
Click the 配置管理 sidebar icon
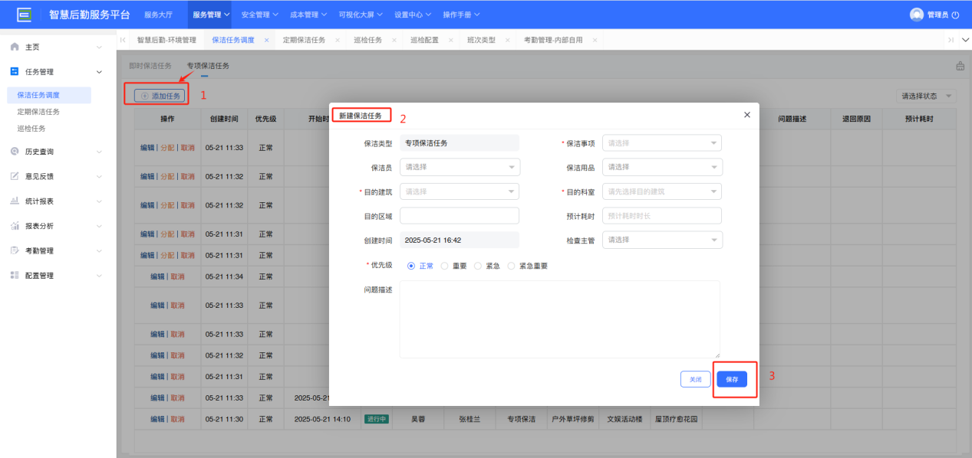(x=15, y=275)
